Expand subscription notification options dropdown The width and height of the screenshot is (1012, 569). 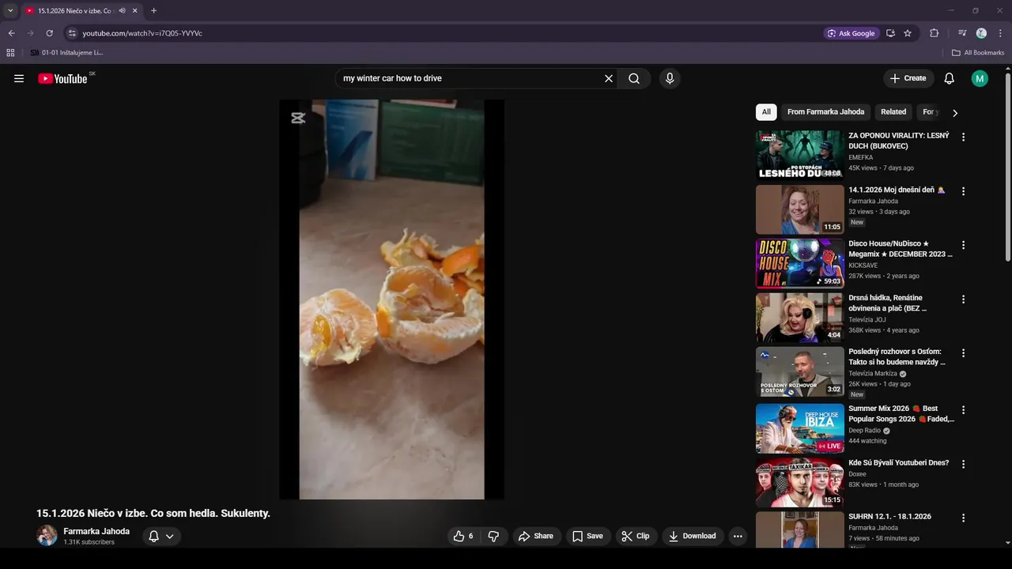click(161, 536)
